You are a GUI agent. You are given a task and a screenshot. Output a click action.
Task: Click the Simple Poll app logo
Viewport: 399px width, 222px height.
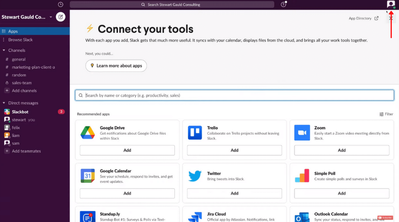click(x=302, y=176)
